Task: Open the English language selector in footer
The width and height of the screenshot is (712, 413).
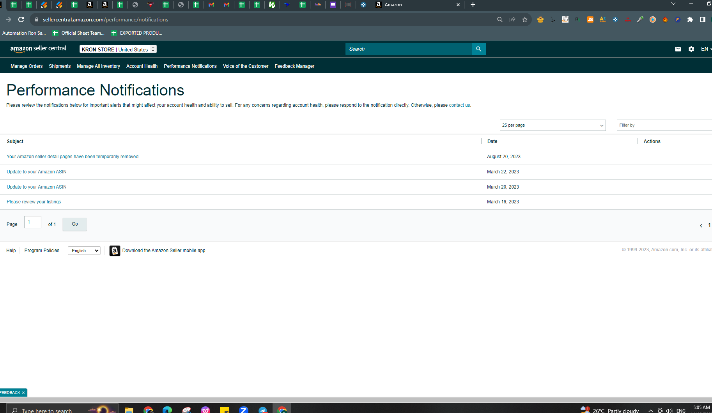Action: tap(84, 251)
